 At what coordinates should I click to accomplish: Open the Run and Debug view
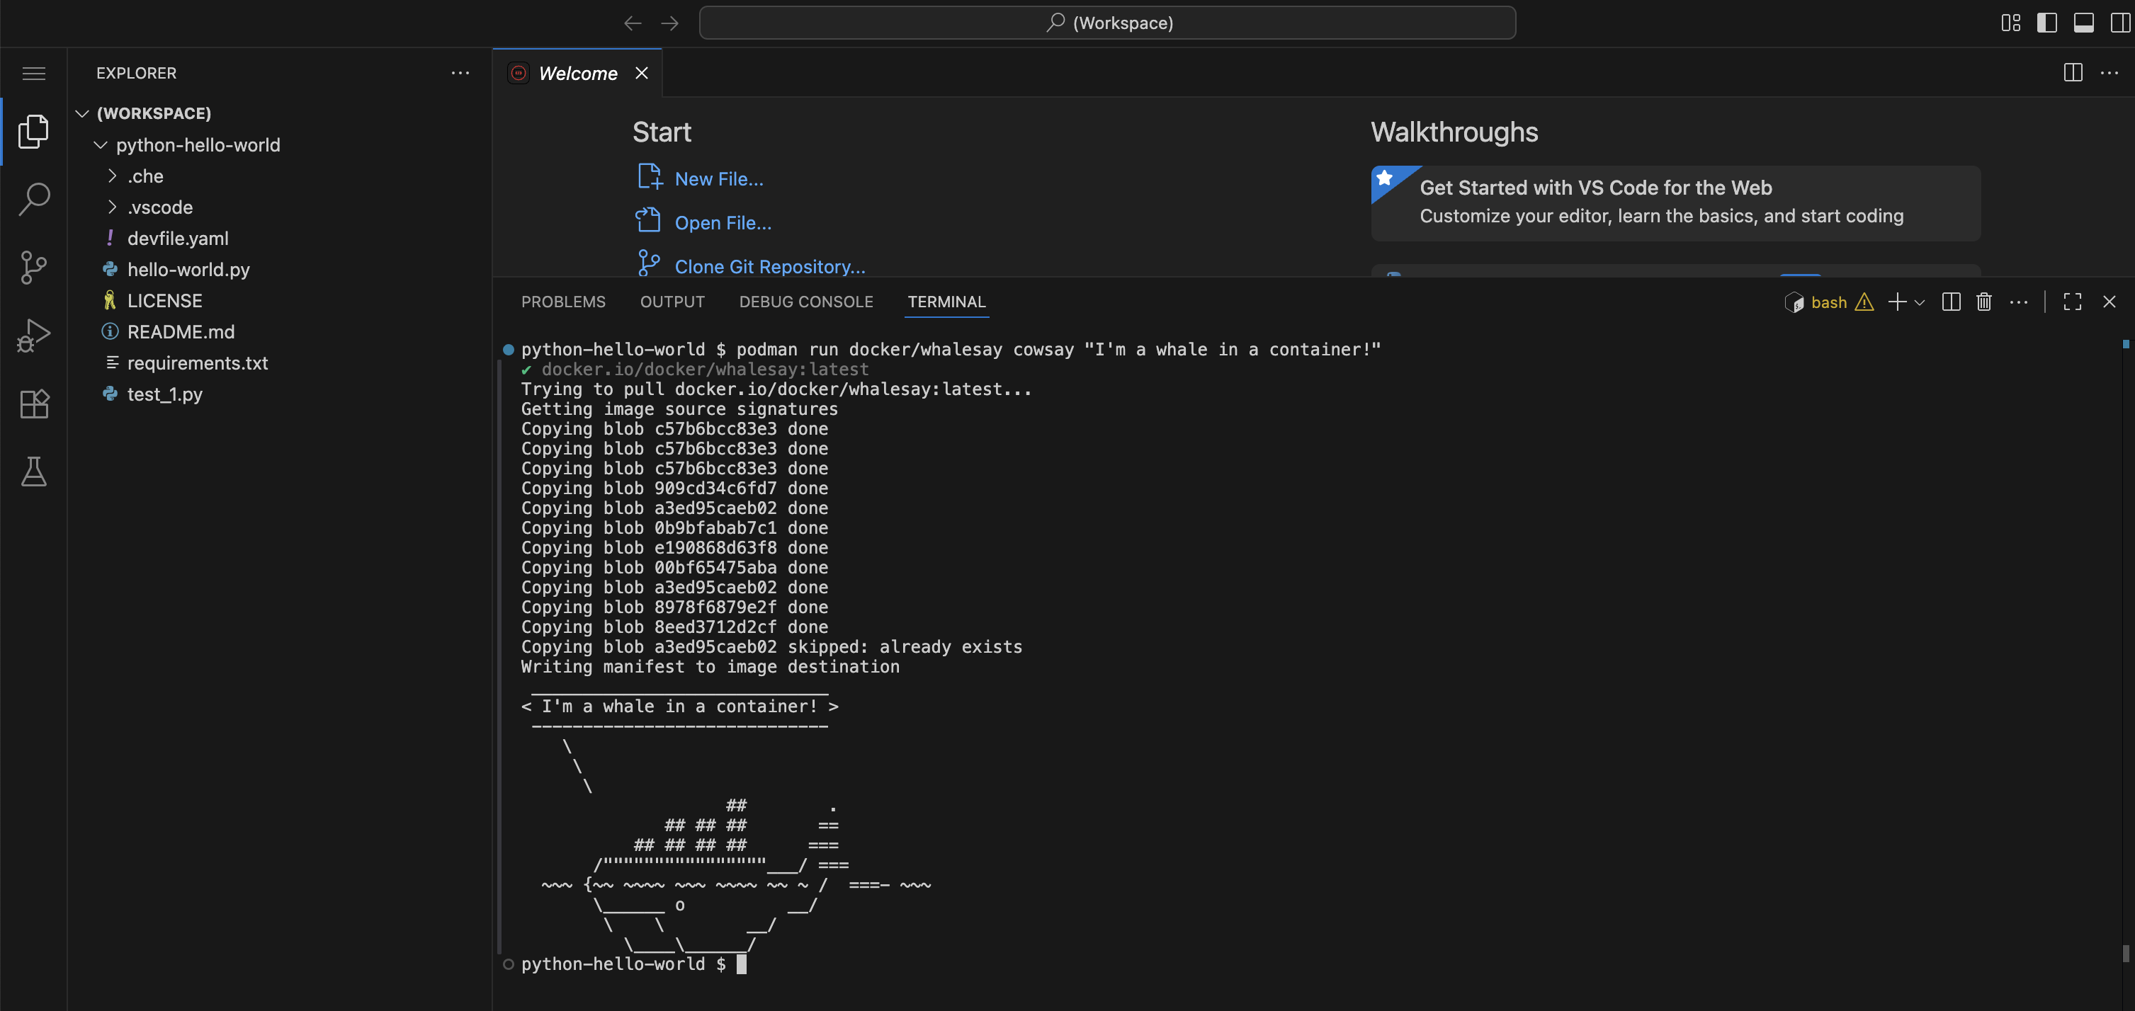point(34,335)
